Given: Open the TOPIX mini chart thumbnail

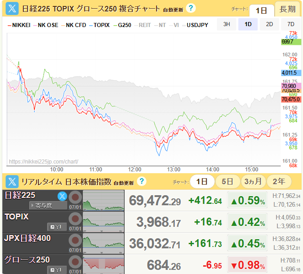Looking at the screenshot, I should pos(103,222).
